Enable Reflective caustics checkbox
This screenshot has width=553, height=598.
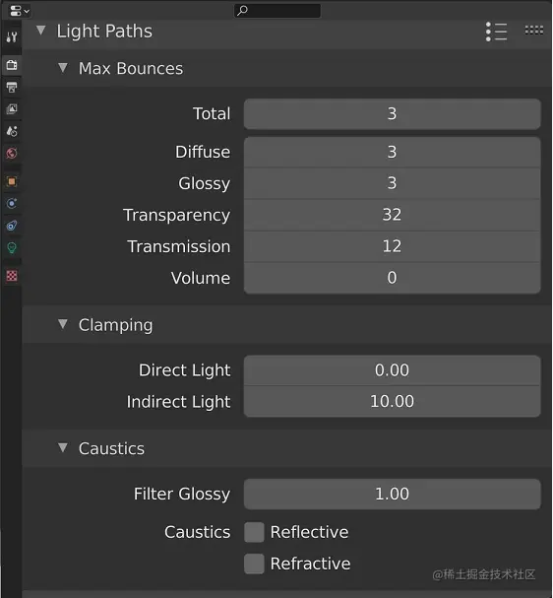254,532
